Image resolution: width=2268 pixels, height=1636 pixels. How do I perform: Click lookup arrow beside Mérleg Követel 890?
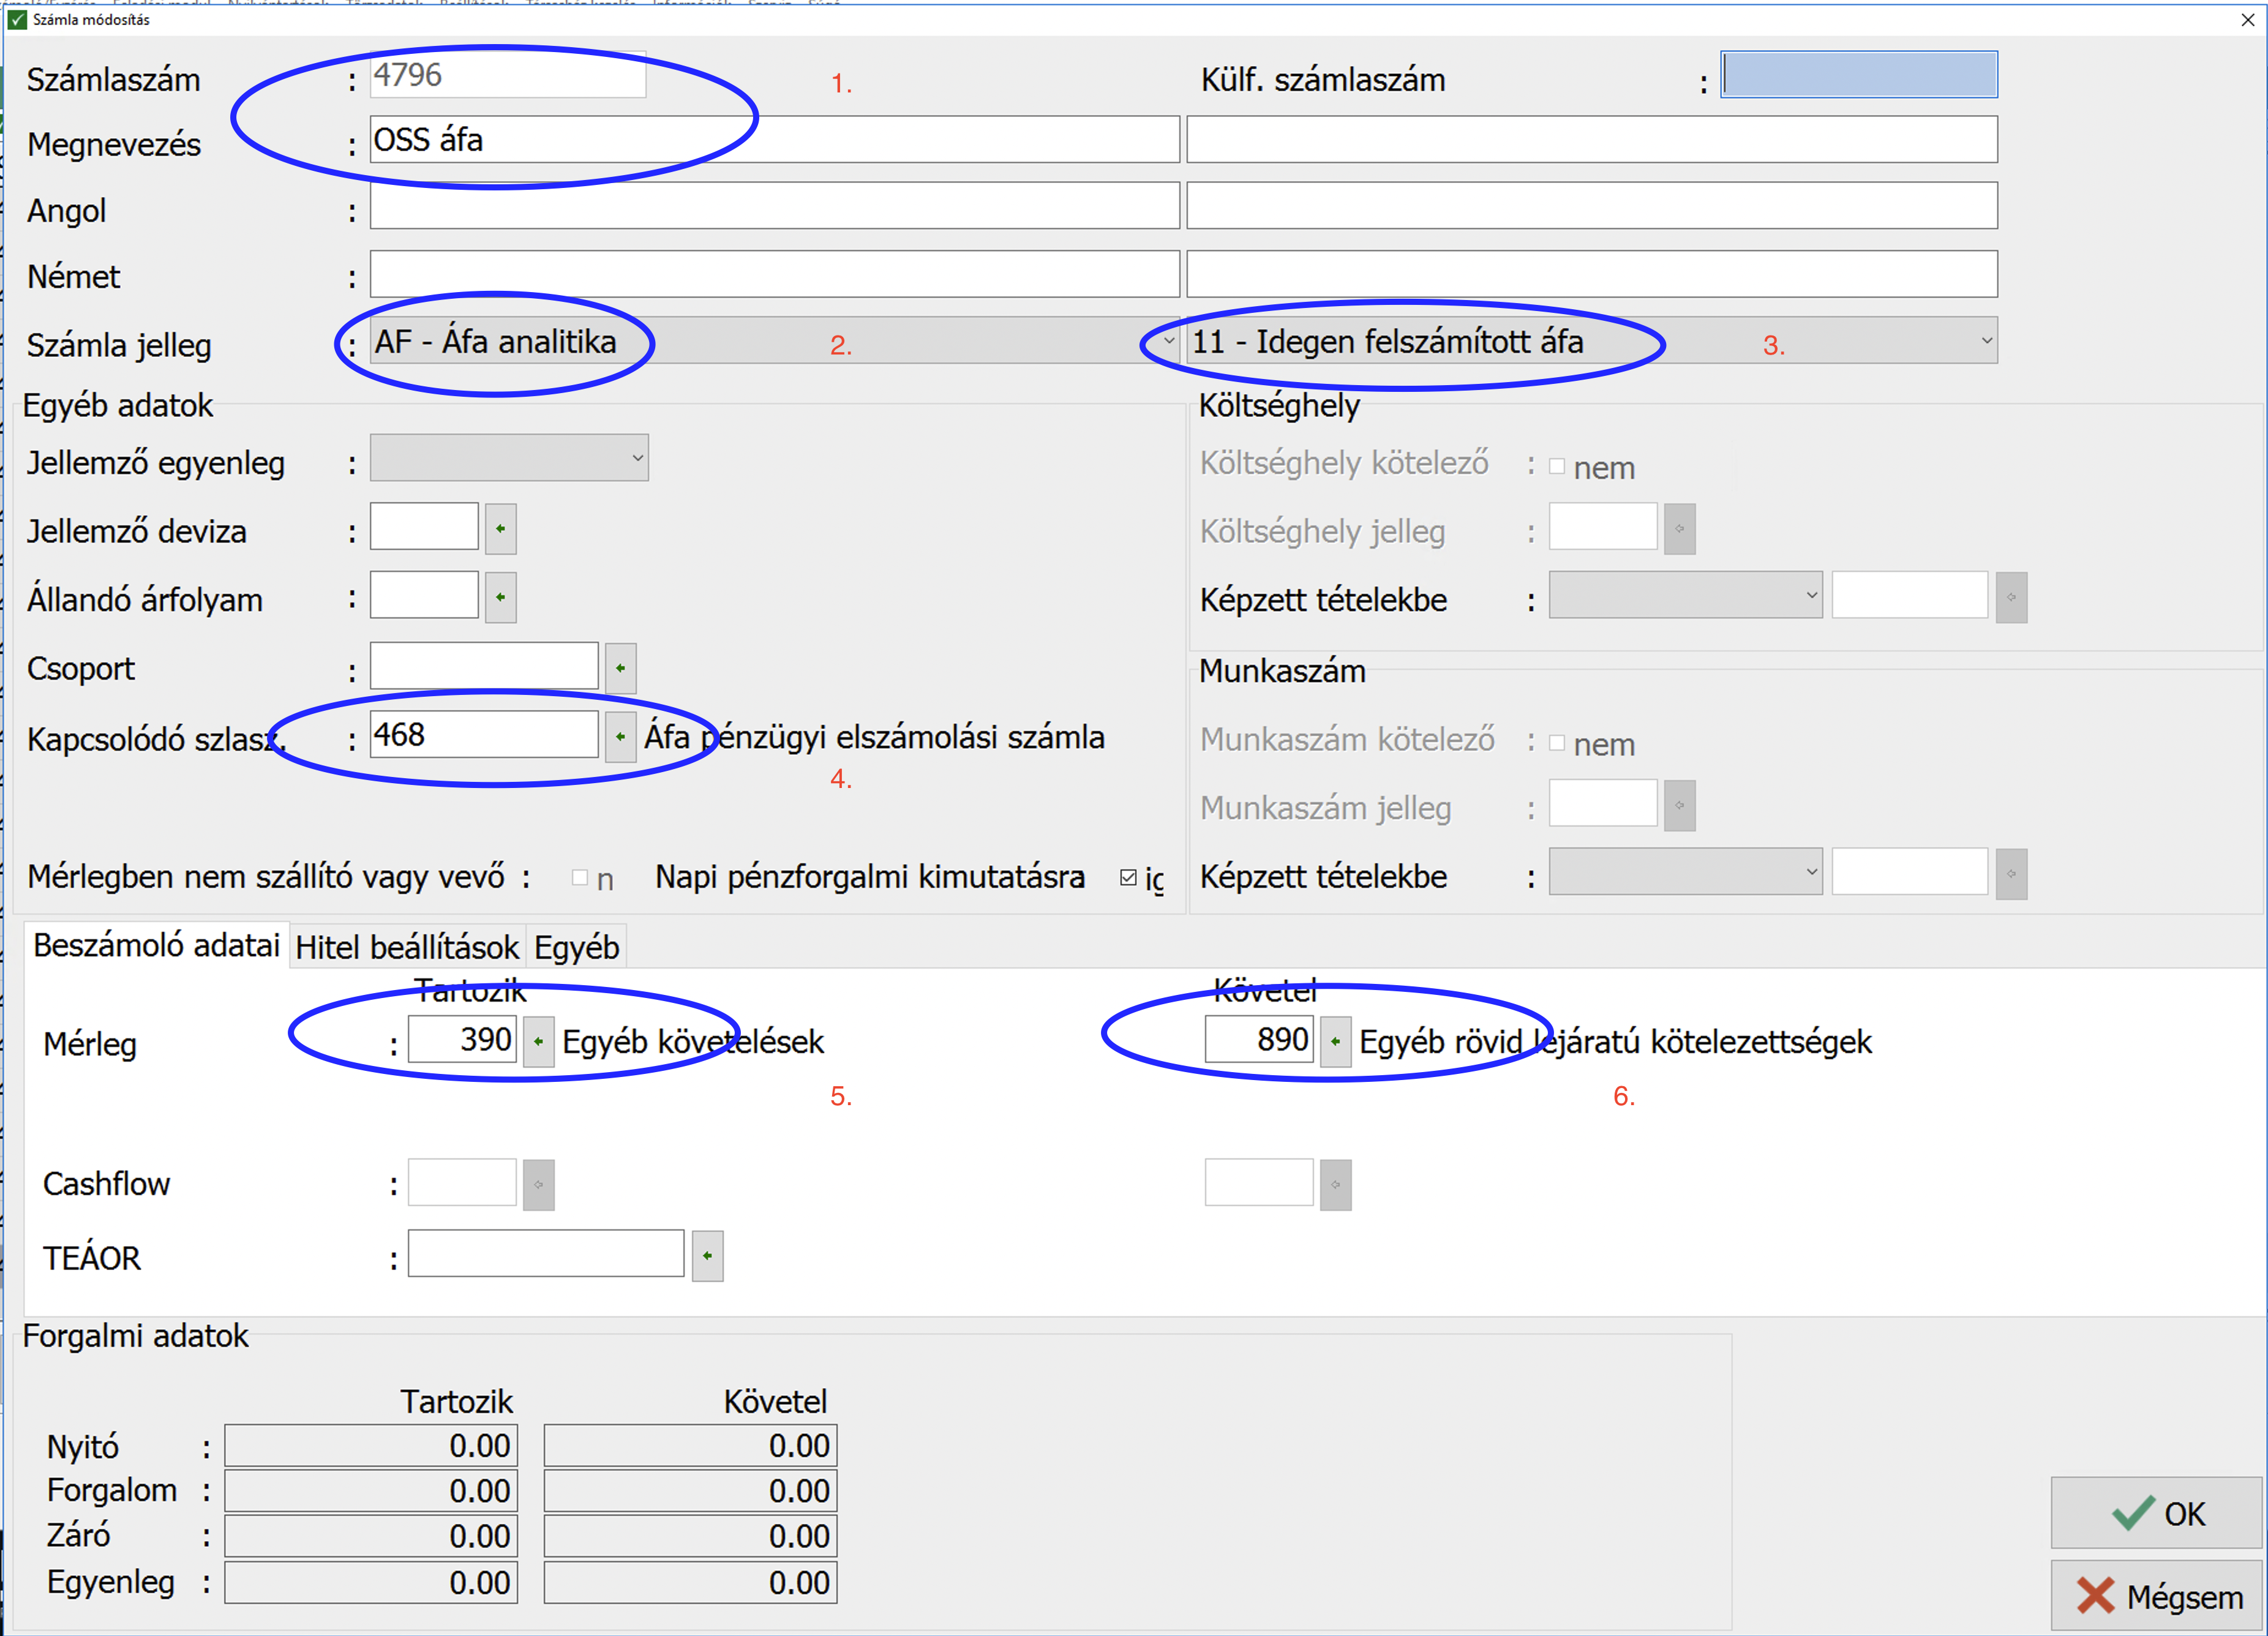(x=1335, y=1041)
